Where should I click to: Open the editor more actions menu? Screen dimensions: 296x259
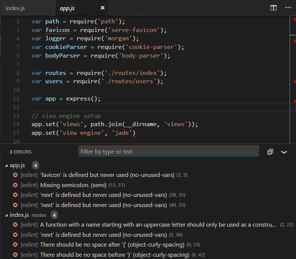click(288, 8)
